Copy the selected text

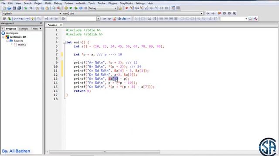42,8
